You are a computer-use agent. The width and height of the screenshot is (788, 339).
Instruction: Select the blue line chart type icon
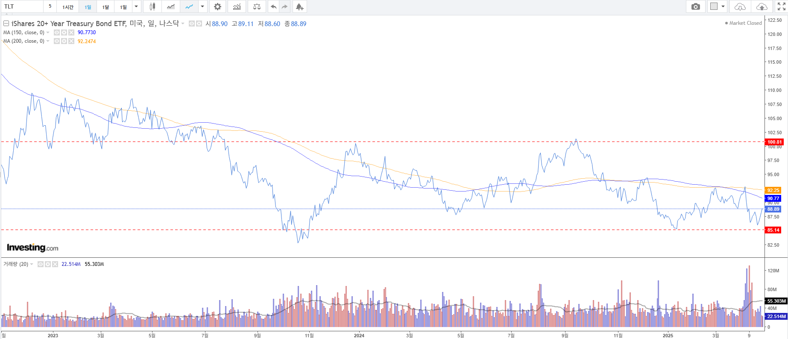(189, 6)
